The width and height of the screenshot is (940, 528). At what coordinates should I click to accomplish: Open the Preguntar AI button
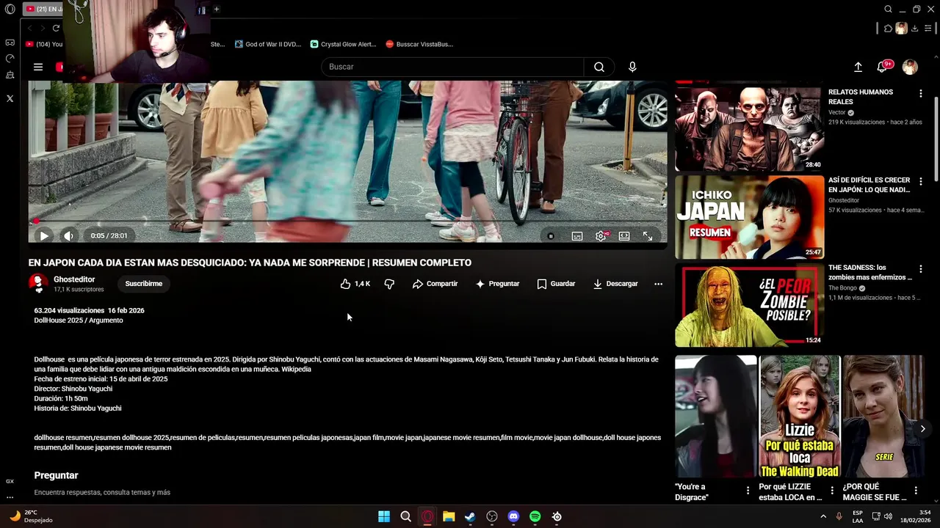497,284
